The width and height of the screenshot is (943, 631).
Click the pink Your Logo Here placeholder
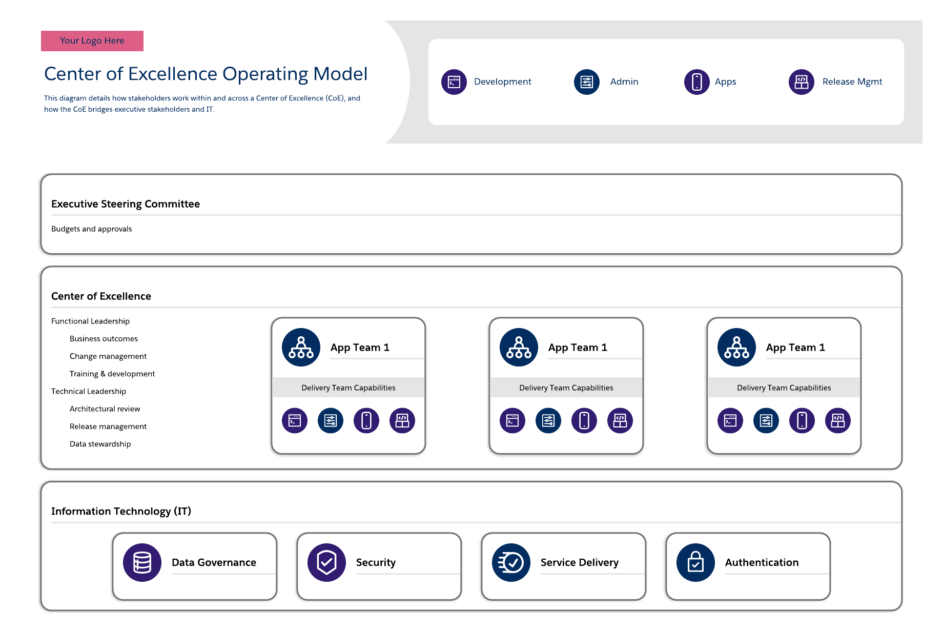(x=92, y=41)
